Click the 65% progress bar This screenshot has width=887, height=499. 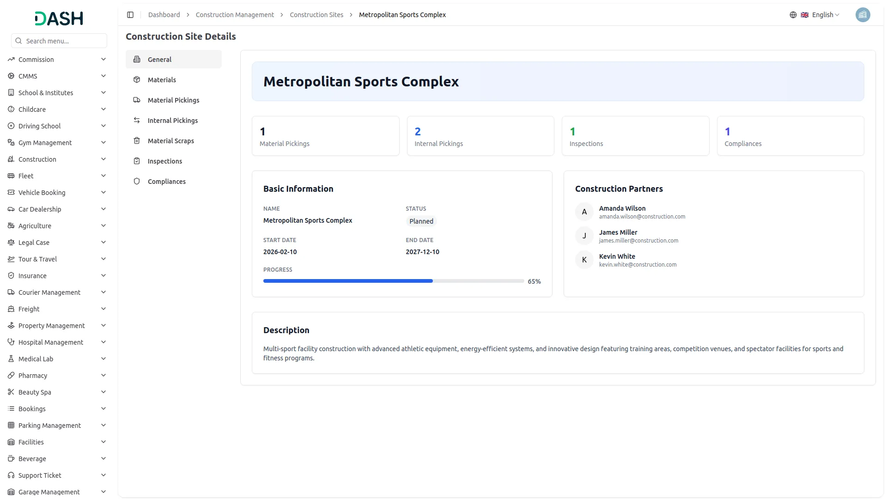pos(394,281)
